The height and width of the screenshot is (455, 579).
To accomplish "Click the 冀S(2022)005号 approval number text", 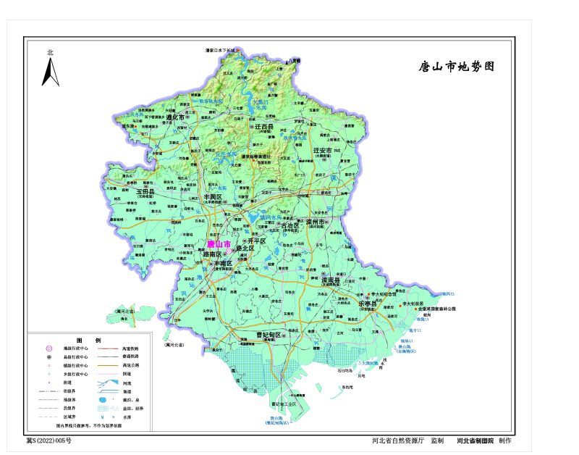I will pyautogui.click(x=49, y=440).
